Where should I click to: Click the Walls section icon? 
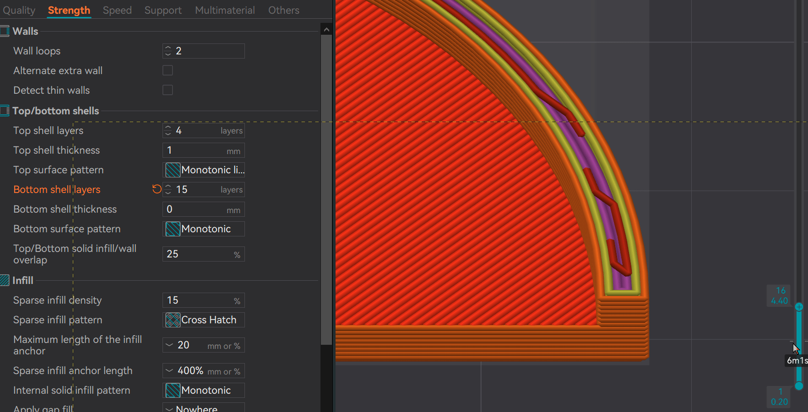[x=5, y=32]
